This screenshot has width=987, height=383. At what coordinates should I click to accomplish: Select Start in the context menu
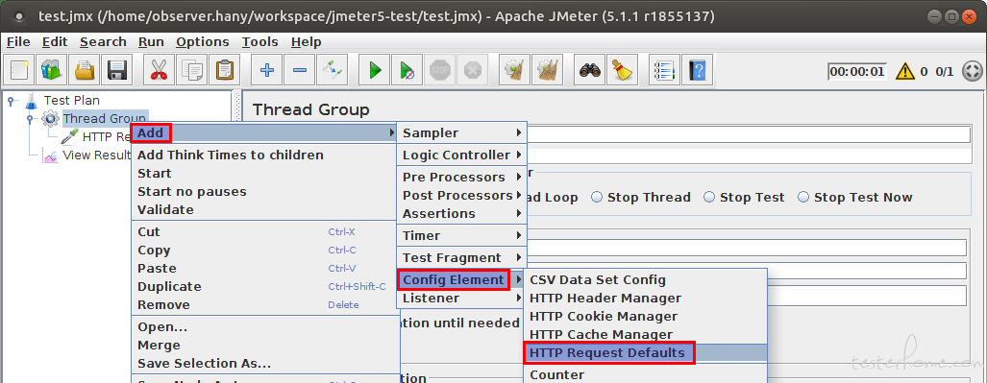(263, 174)
